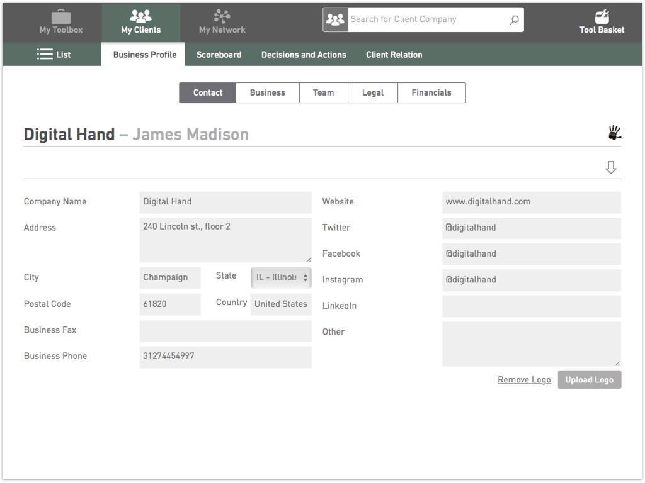Edit the Postal Code field 61820
The image size is (645, 483).
[x=170, y=304]
